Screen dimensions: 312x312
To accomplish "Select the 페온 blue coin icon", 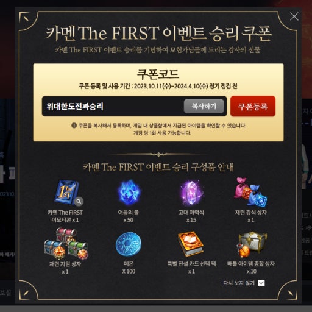I will click(128, 244).
